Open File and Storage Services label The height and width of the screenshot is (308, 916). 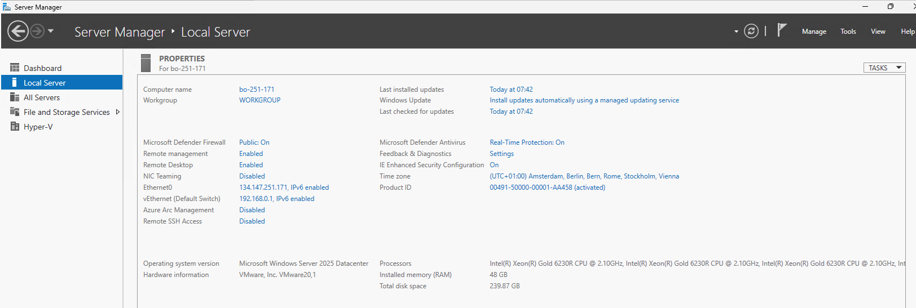tap(67, 112)
